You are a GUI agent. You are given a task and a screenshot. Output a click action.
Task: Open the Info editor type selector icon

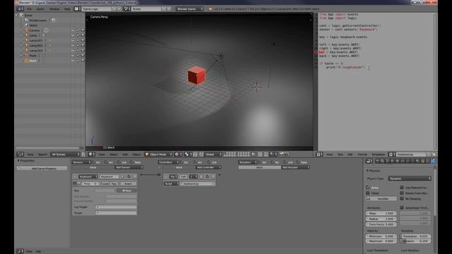20,9
